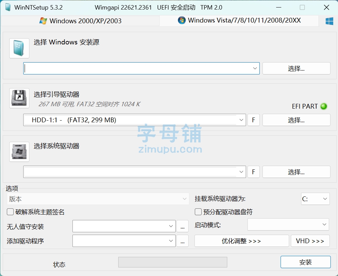Click the status progress bar
Image resolution: width=338 pixels, height=276 pixels.
173,262
